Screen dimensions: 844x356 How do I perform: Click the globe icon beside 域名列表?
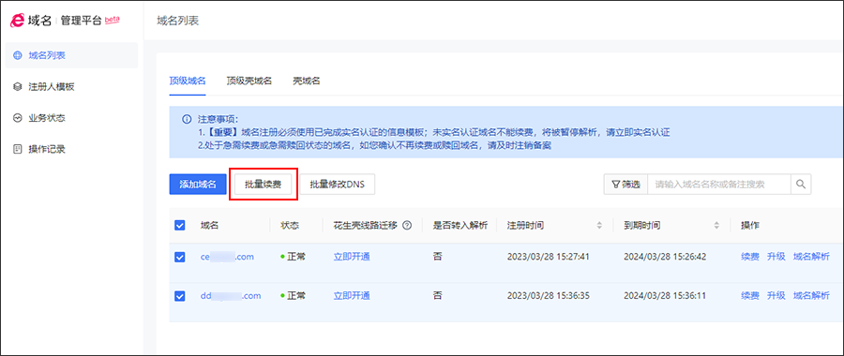[17, 55]
